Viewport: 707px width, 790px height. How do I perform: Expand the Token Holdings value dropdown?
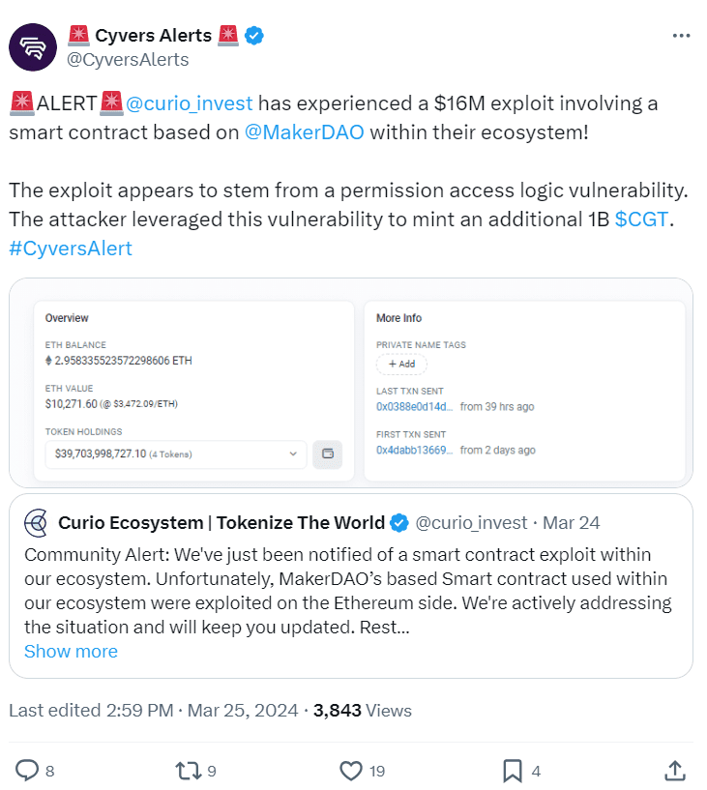point(295,454)
